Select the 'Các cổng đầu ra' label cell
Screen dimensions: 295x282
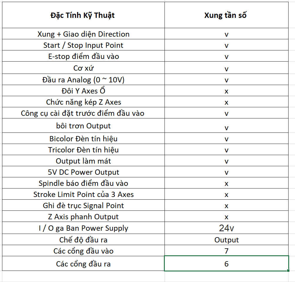coord(83,264)
